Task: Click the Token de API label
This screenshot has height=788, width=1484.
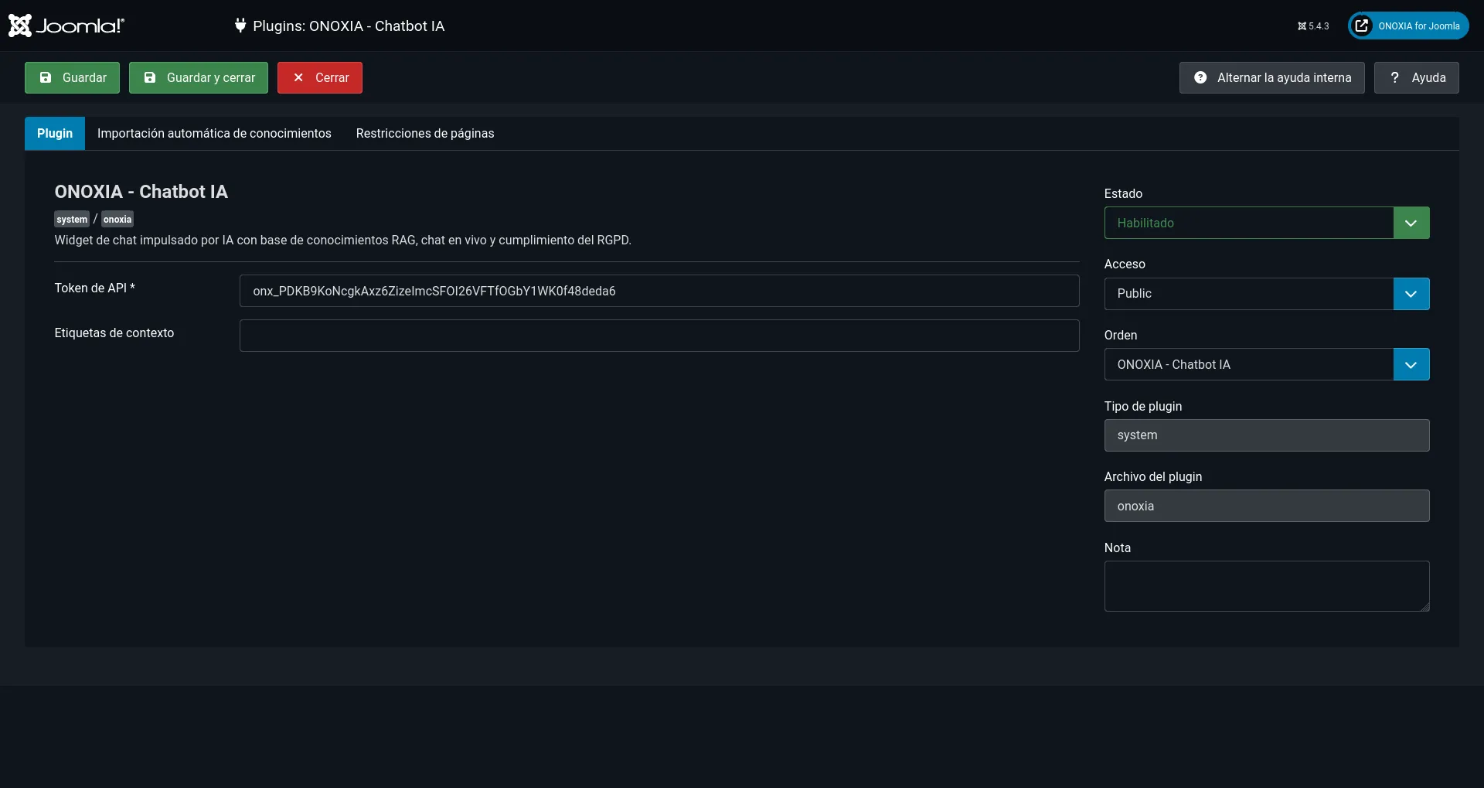Action: pyautogui.click(x=94, y=288)
